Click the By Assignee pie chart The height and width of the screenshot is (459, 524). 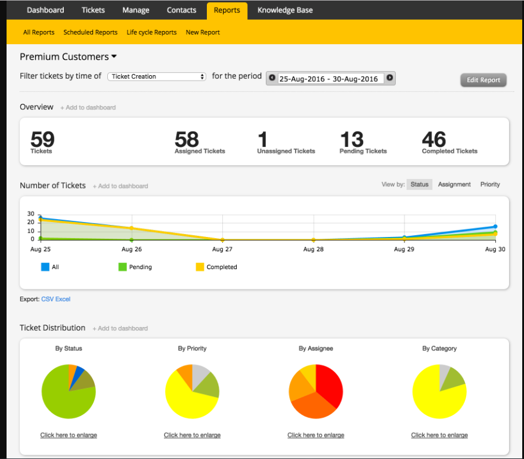[316, 392]
